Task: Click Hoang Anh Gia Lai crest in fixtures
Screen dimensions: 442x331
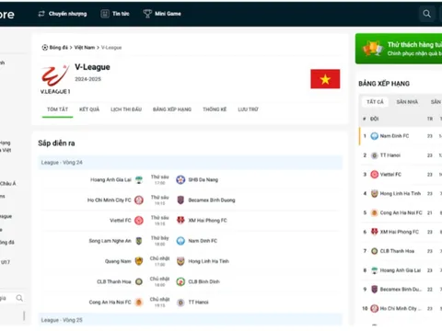Action: [x=139, y=180]
